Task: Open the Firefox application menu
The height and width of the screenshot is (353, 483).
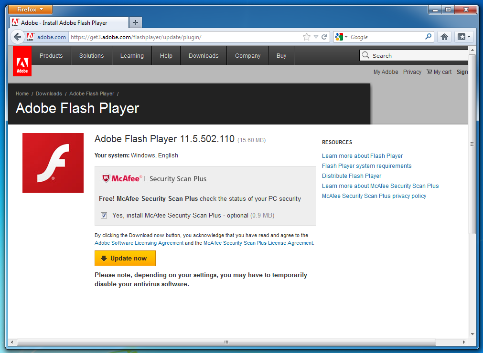Action: pyautogui.click(x=30, y=10)
